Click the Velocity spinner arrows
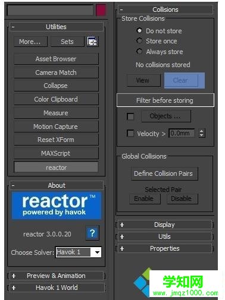Screen dimensions: 225x300 tap(202, 133)
